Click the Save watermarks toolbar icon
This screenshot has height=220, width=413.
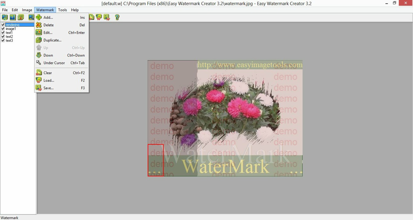coord(107,17)
